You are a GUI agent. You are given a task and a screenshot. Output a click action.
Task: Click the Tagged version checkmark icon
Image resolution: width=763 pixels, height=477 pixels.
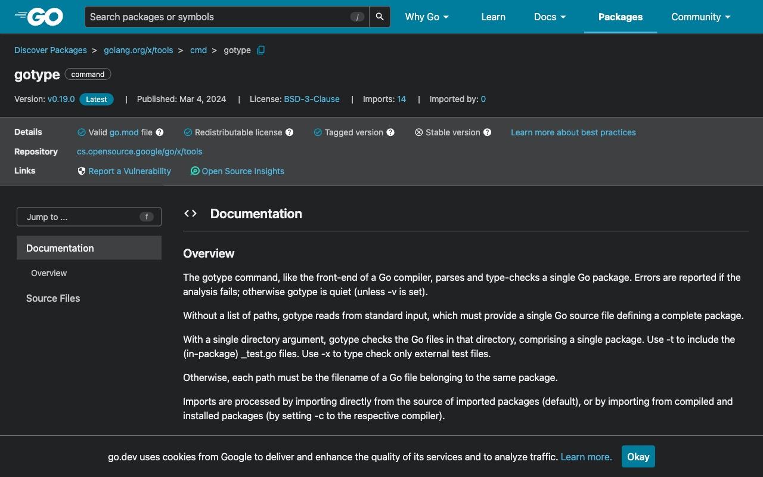pos(318,132)
